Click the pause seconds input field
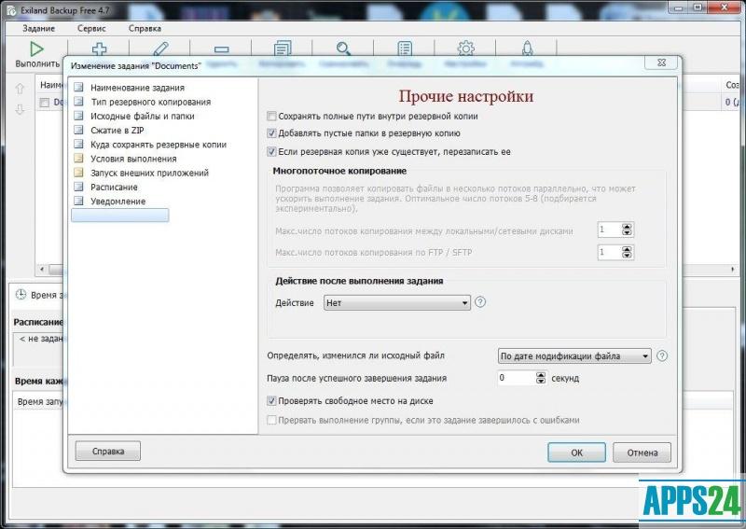 [x=516, y=379]
